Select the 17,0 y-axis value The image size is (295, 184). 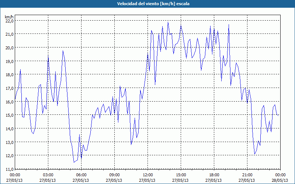point(10,88)
